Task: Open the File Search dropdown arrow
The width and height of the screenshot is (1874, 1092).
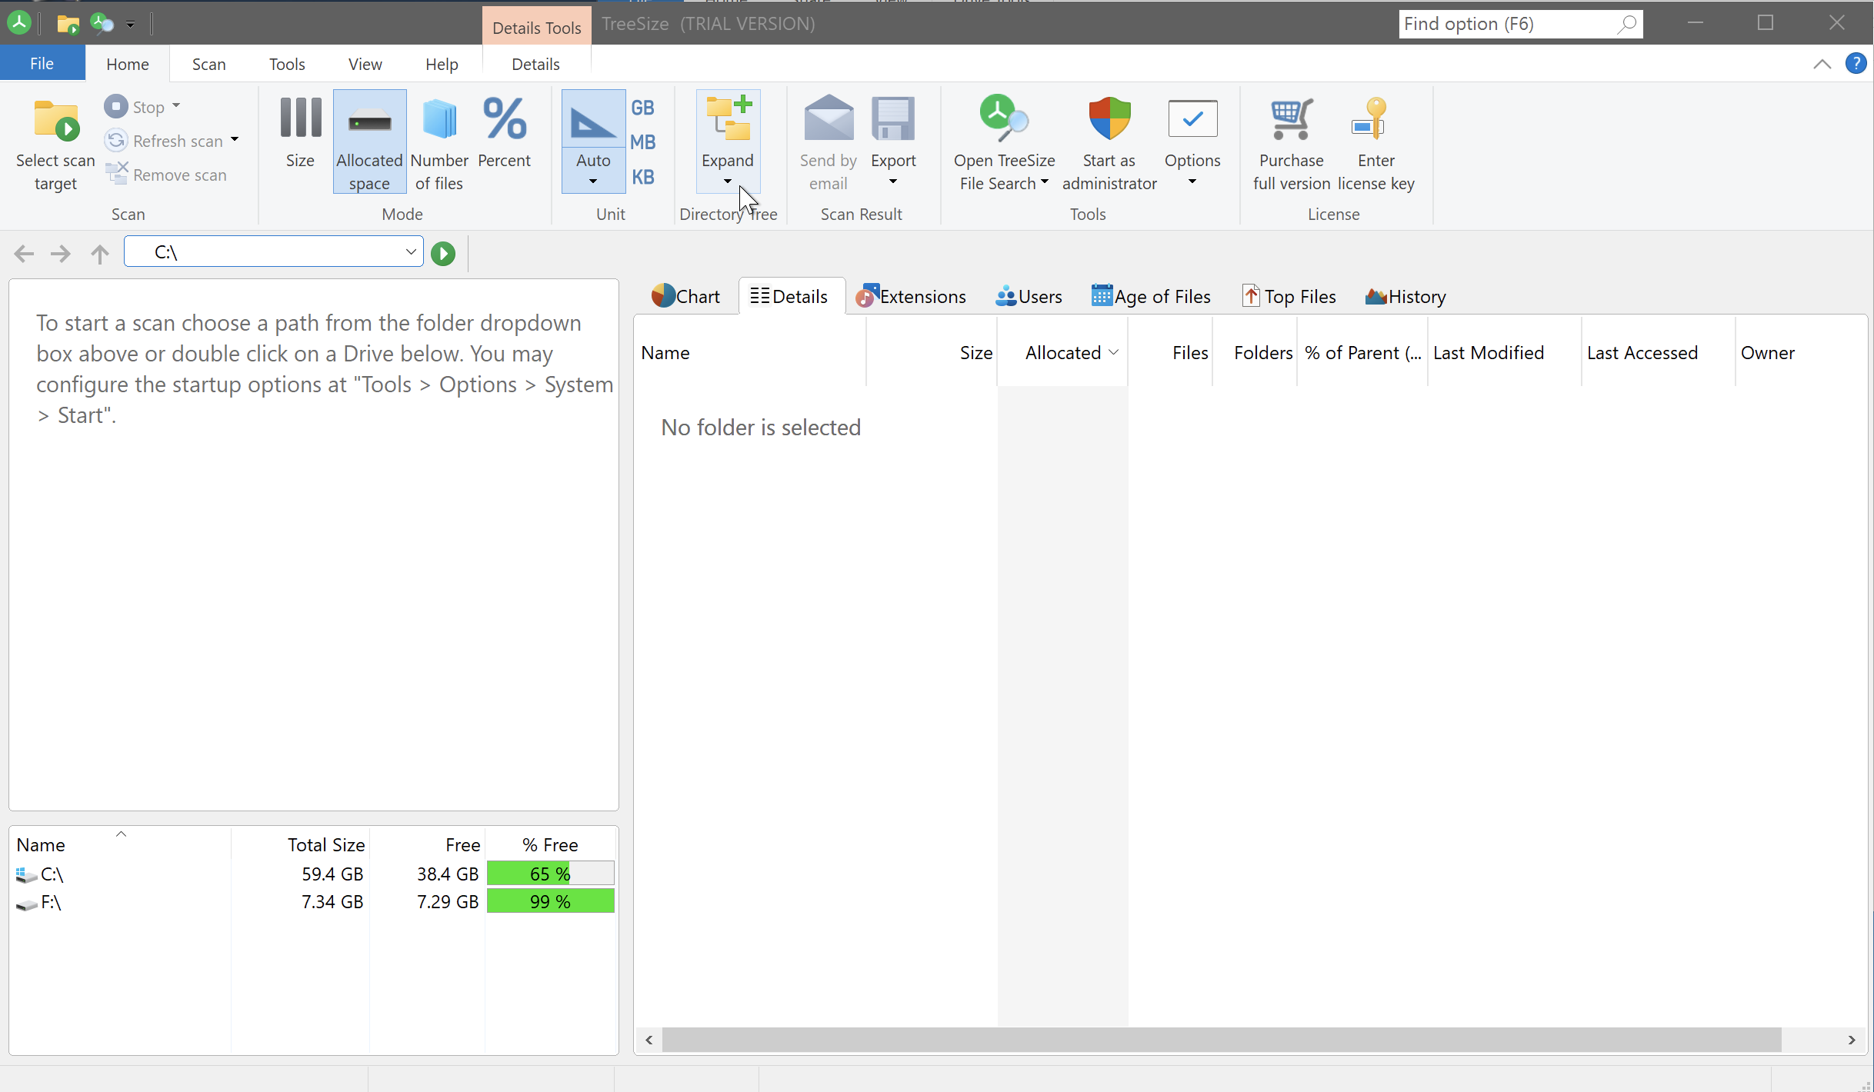Action: pos(1045,182)
